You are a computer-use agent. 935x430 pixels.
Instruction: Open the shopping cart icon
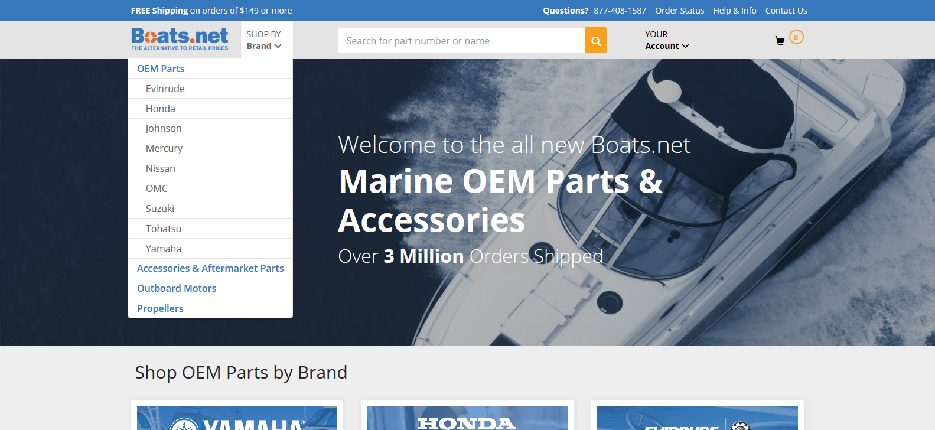(780, 41)
